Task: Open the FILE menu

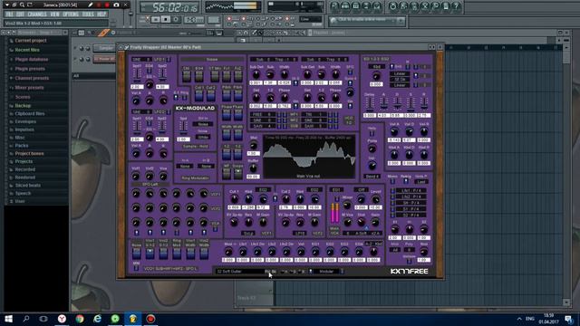Action: tap(10, 14)
